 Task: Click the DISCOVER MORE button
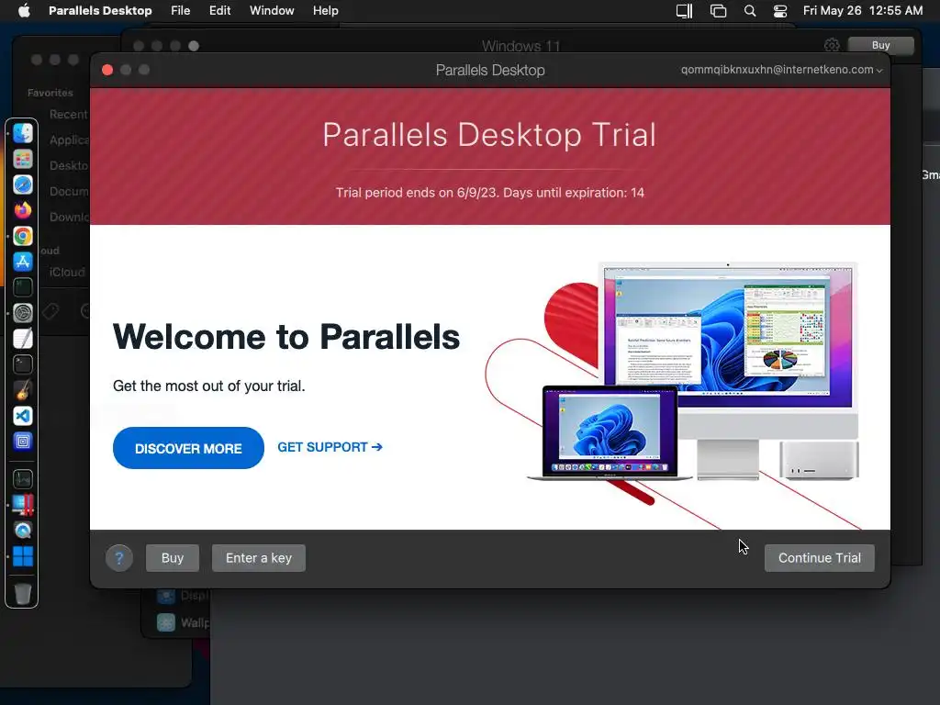click(x=188, y=448)
